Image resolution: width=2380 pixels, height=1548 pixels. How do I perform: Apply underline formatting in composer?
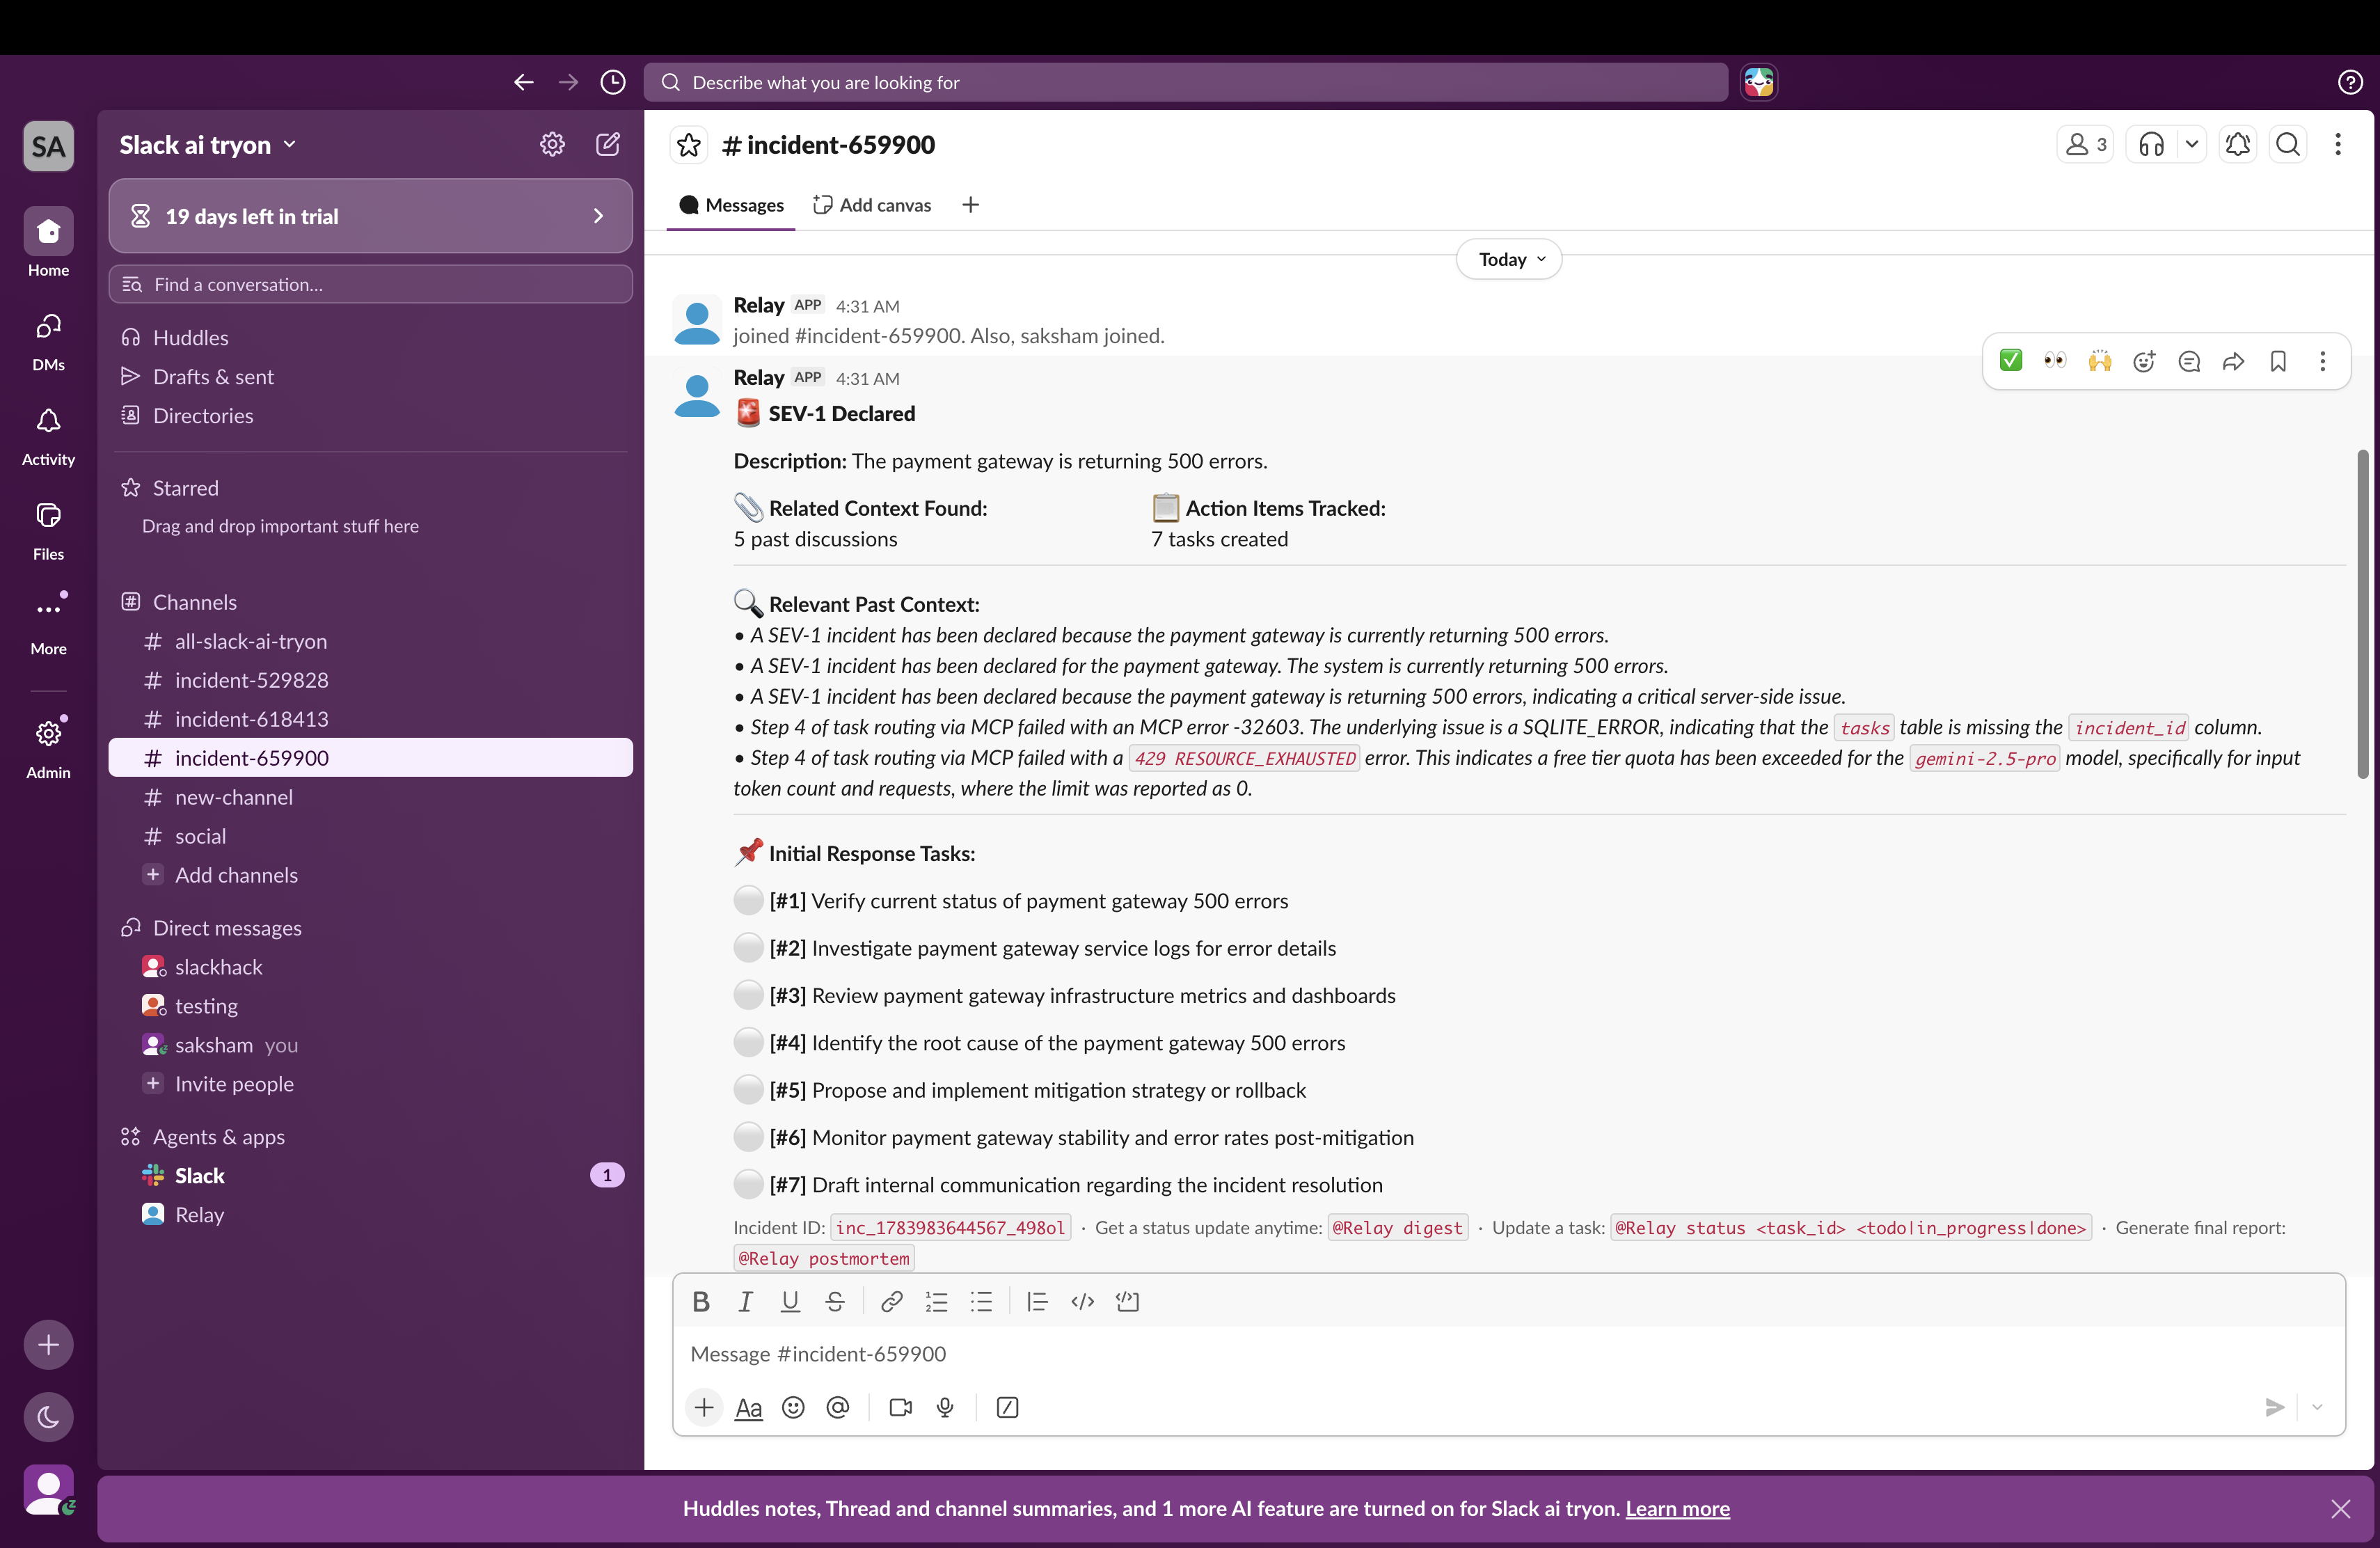(790, 1301)
